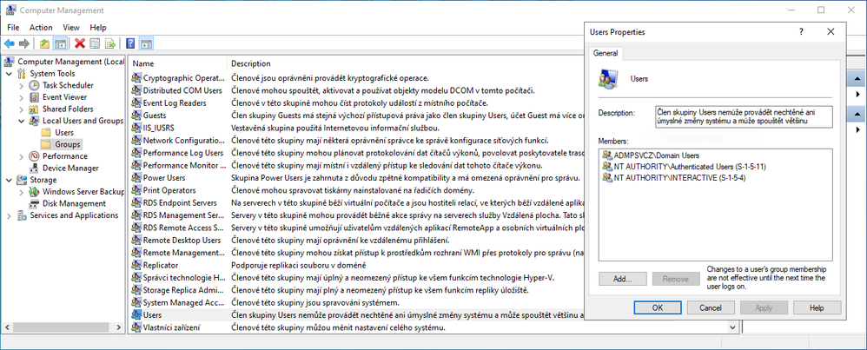
Task: Select Shared Folders icon in tree
Action: [34, 109]
